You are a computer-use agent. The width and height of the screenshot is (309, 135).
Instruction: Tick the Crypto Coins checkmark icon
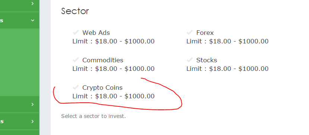click(76, 87)
